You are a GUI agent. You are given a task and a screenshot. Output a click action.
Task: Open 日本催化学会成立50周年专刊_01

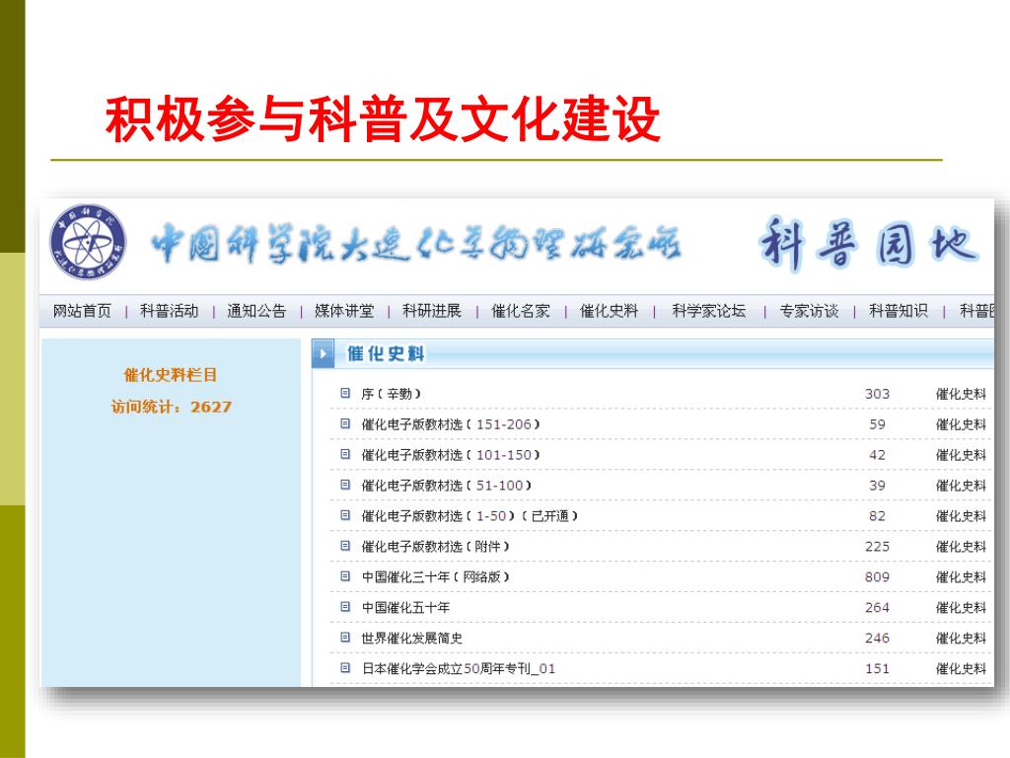[459, 668]
